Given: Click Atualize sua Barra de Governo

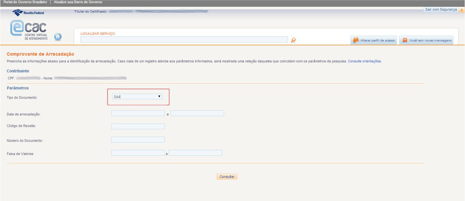Looking at the screenshot, I should (78, 2).
